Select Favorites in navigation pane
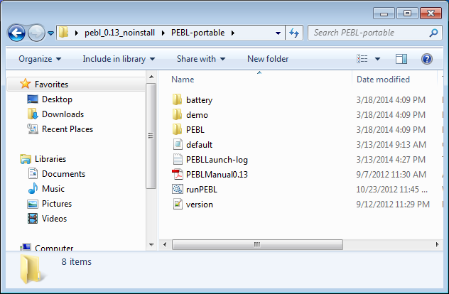449x294 pixels. tap(52, 85)
